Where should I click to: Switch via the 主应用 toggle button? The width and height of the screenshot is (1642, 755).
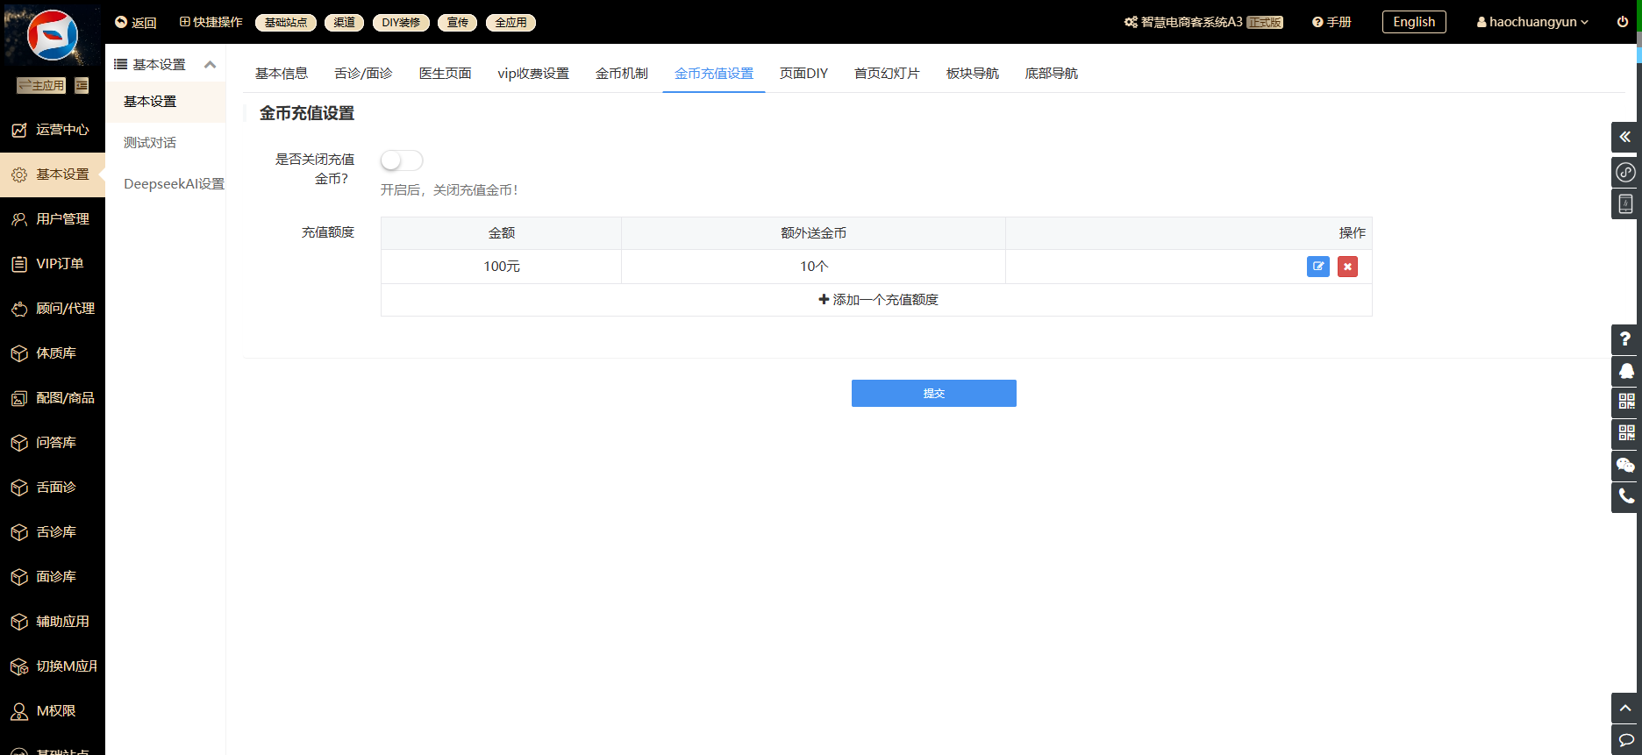[x=41, y=85]
